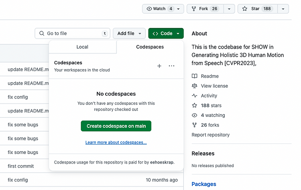
Task: Click Create codespace on main
Action: coord(116,126)
